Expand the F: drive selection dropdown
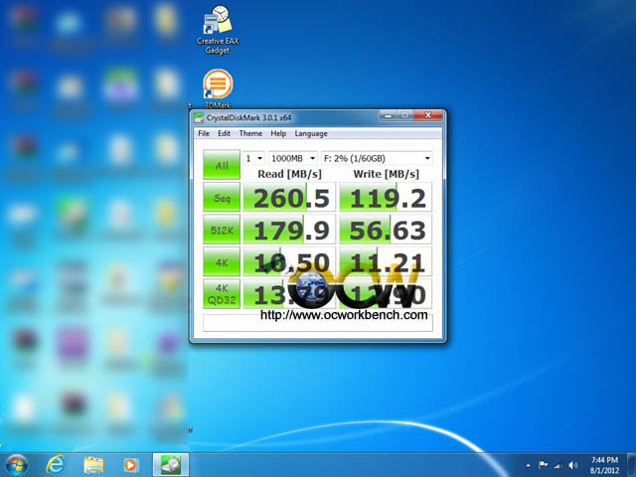The height and width of the screenshot is (477, 636). tap(377, 158)
